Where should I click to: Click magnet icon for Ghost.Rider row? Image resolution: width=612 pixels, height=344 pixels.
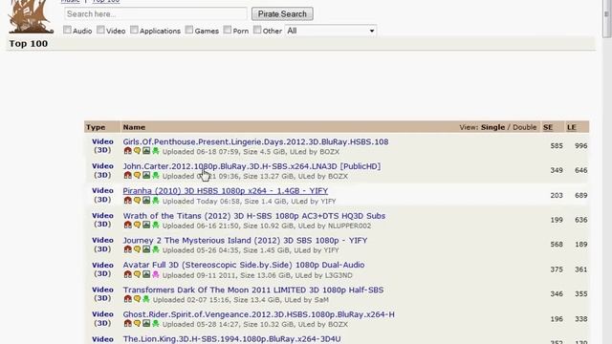coord(127,324)
